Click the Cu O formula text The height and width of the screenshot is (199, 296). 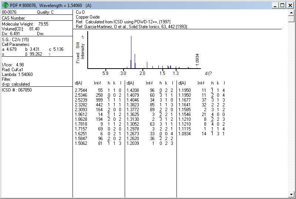(80, 12)
